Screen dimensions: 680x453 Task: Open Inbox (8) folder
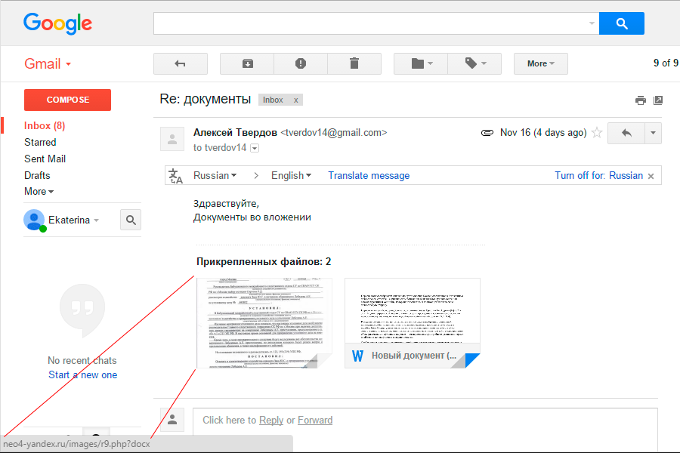pyautogui.click(x=45, y=126)
